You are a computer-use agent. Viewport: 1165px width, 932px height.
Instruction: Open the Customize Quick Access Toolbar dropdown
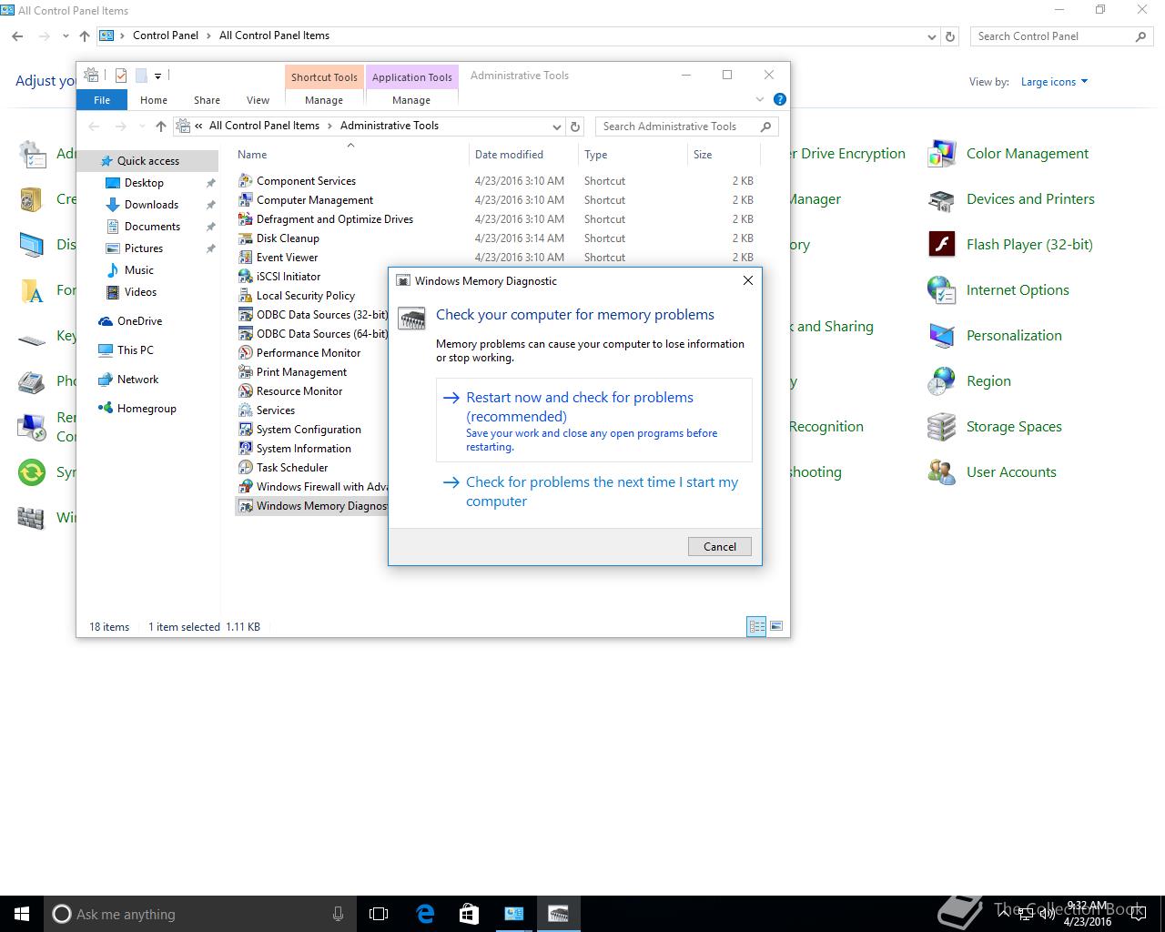(x=157, y=76)
